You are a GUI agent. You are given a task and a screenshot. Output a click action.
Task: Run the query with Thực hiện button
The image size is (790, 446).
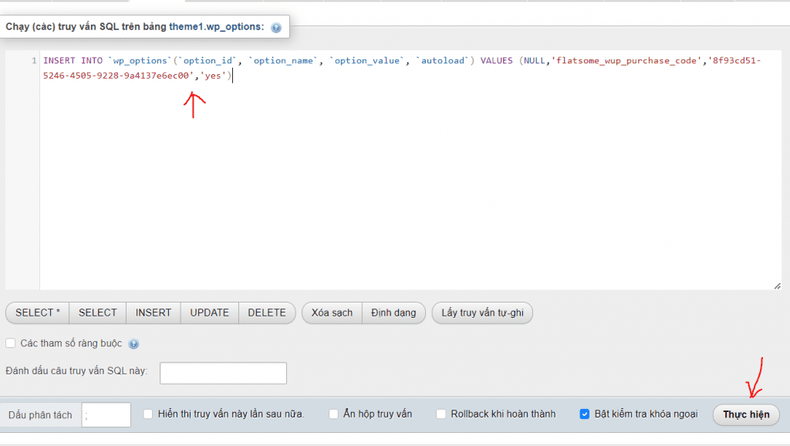[x=745, y=414]
